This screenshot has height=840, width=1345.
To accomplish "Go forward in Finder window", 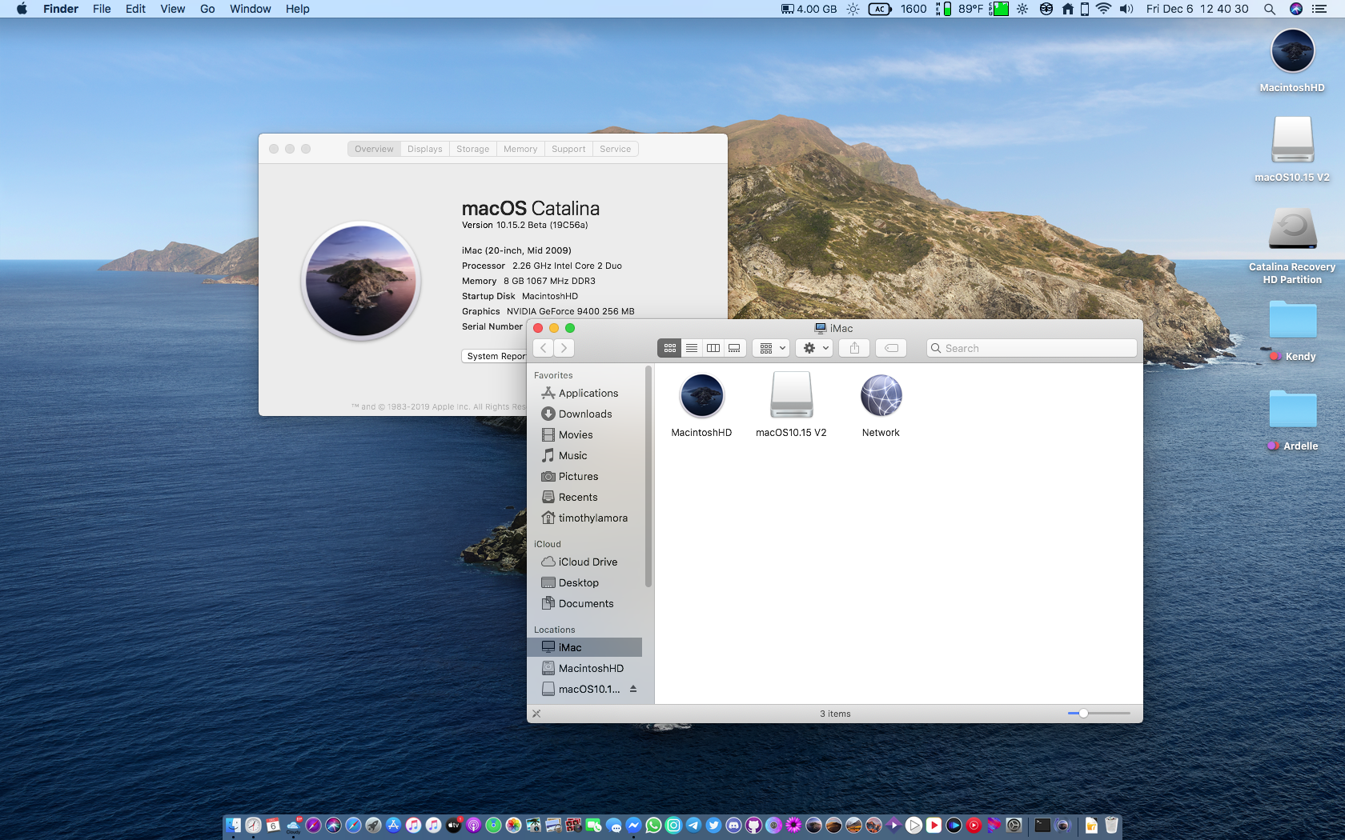I will pos(564,348).
